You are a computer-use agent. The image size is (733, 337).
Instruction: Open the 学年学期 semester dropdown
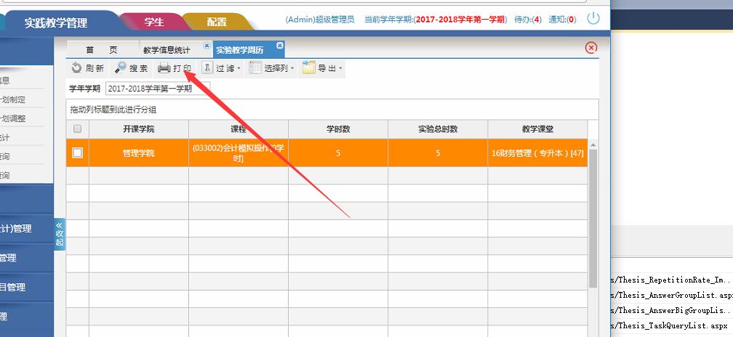pos(157,89)
